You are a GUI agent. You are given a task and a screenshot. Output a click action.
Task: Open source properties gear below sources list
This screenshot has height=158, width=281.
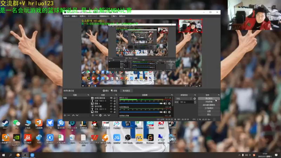click(100, 116)
